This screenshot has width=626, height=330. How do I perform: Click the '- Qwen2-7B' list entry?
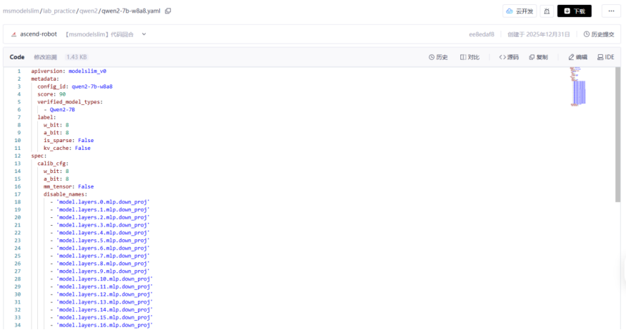coord(59,109)
